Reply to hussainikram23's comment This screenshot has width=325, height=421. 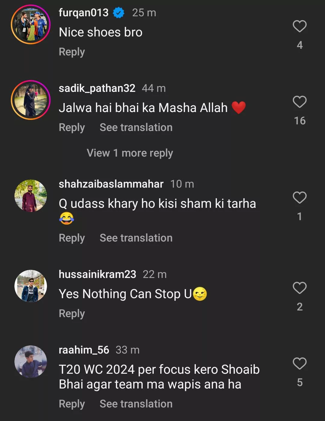72,313
